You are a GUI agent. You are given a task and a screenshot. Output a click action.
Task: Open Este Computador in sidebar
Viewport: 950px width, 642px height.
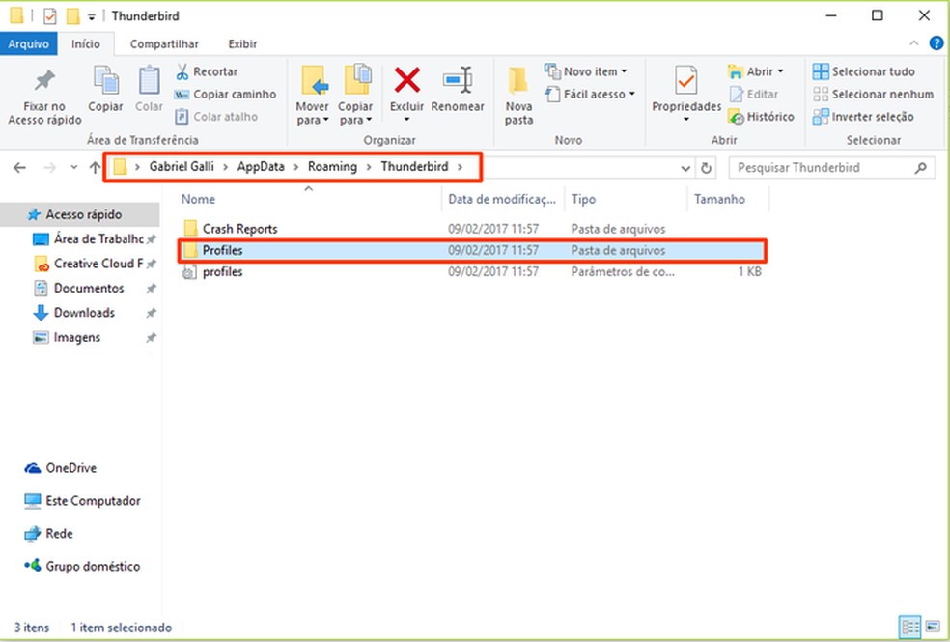(x=83, y=501)
